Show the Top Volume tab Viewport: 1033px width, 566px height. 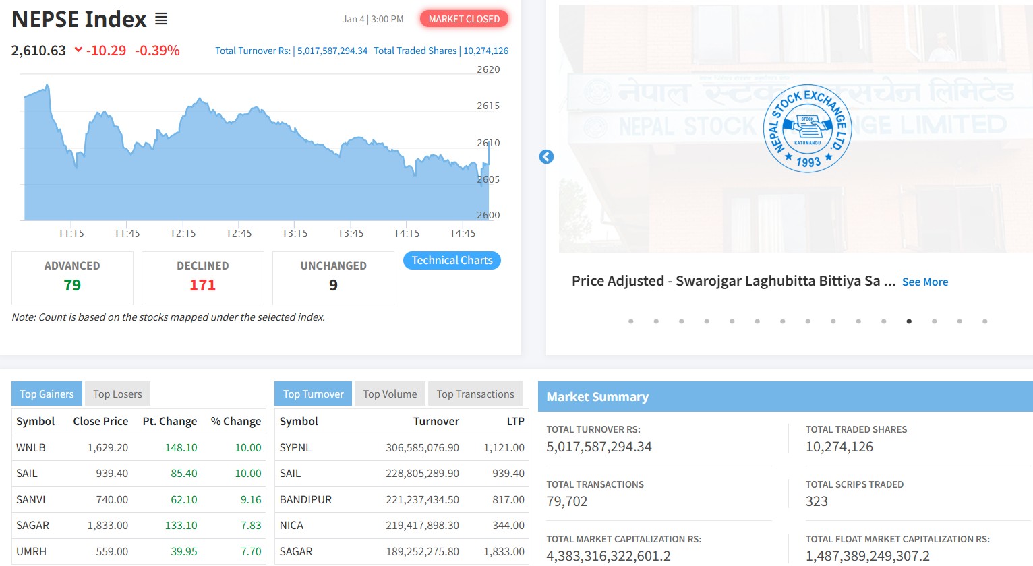tap(390, 394)
